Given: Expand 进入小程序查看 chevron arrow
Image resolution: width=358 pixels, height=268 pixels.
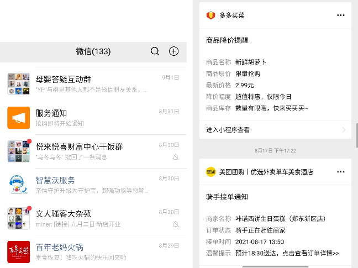Looking at the screenshot, I should tap(344, 130).
